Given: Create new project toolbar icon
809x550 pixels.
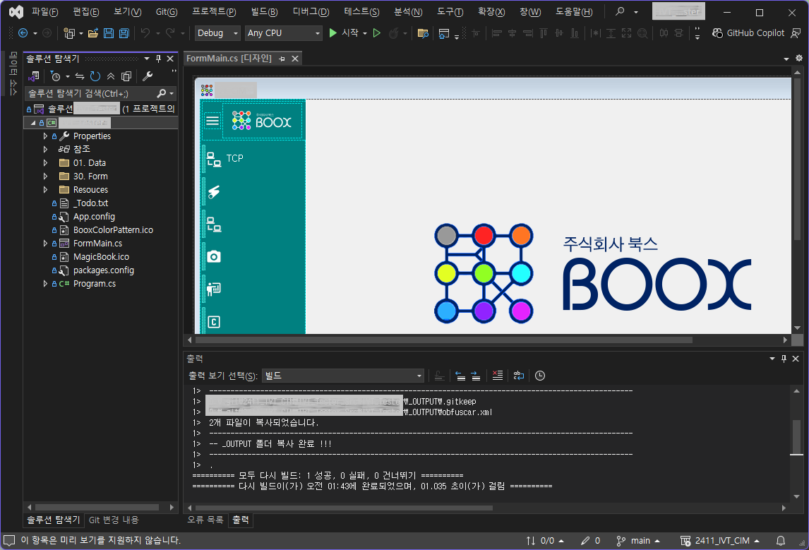Looking at the screenshot, I should (68, 33).
